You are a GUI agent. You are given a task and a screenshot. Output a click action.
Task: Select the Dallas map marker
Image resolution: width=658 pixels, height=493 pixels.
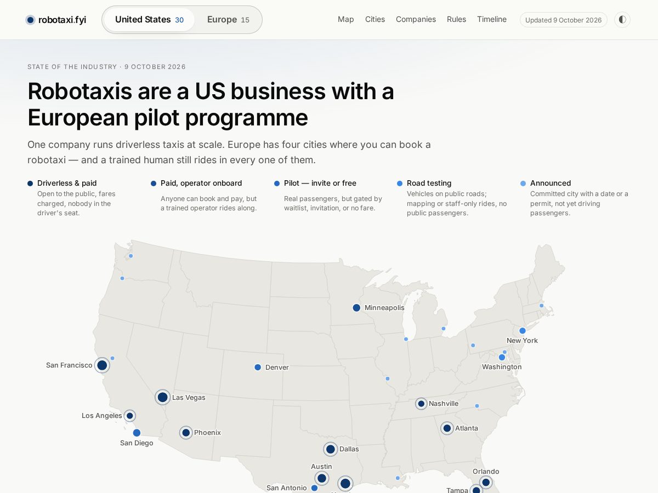click(x=331, y=449)
